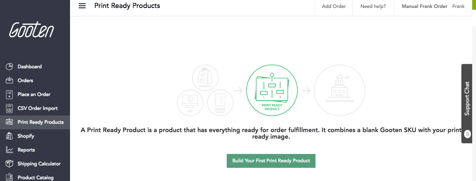
Task: Click the Print Ready Product diagram circle
Action: 272,90
